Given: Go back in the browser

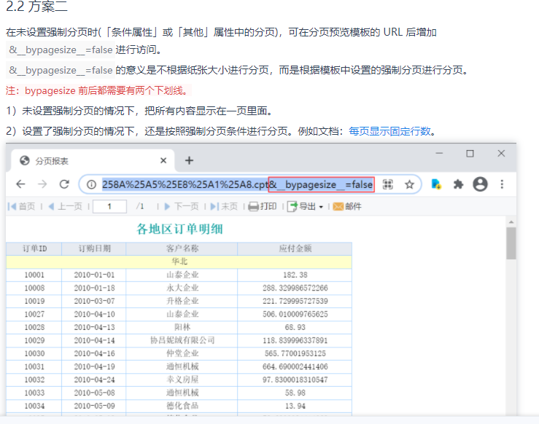Looking at the screenshot, I should tap(20, 184).
